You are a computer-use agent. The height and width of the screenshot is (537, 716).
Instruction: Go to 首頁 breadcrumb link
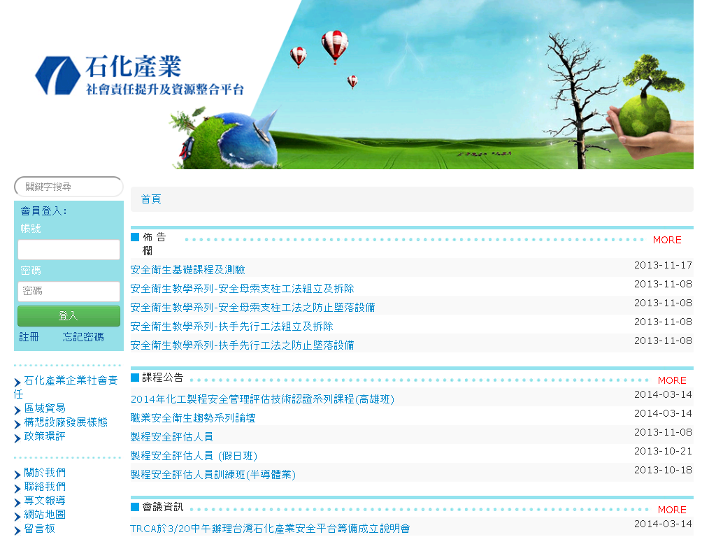(151, 199)
